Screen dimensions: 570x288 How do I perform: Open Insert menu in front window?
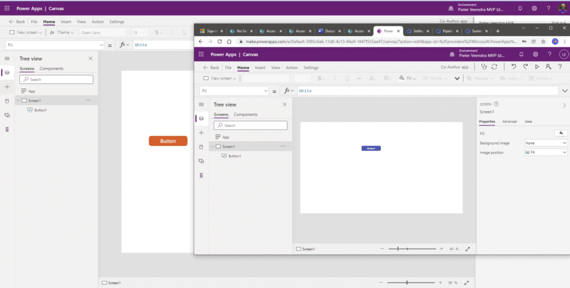click(260, 67)
